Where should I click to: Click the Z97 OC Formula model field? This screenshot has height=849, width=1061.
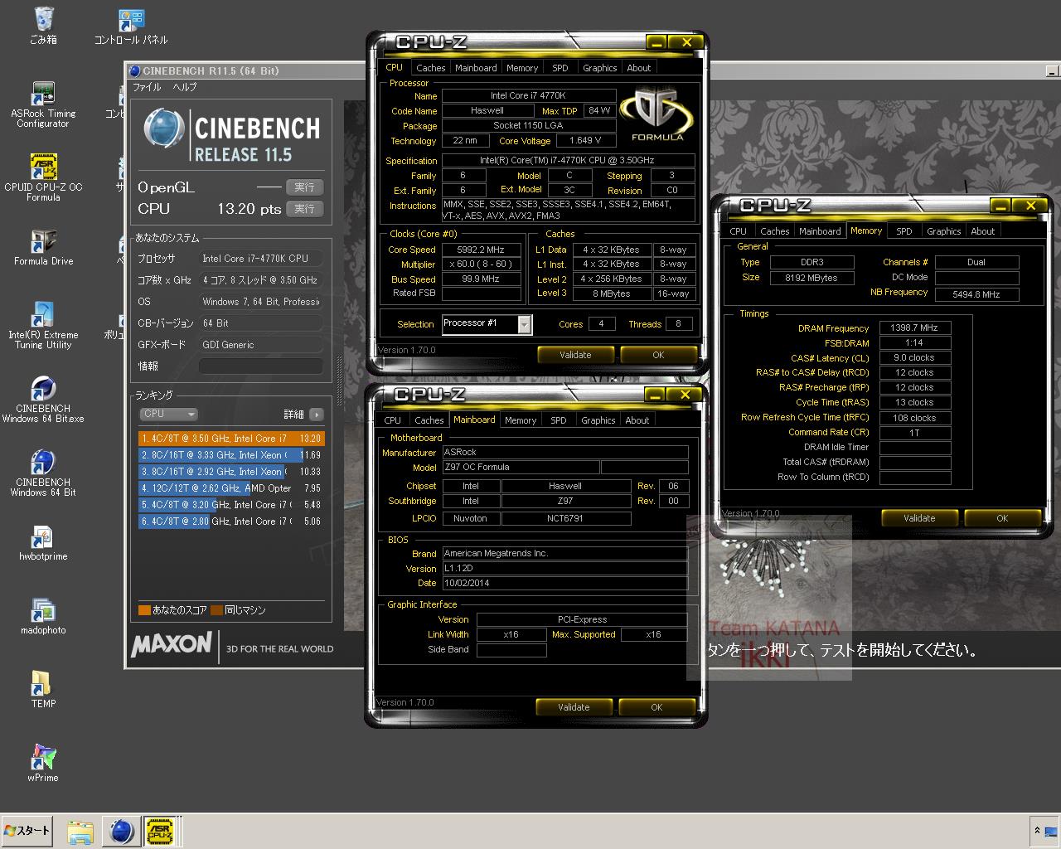(521, 468)
